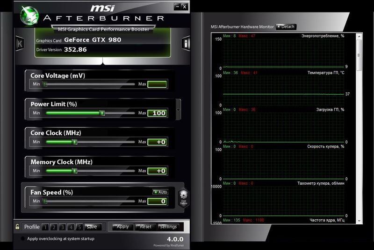The image size is (374, 250).
Task: Open the user defined fan gear icon
Action: [x=183, y=198]
